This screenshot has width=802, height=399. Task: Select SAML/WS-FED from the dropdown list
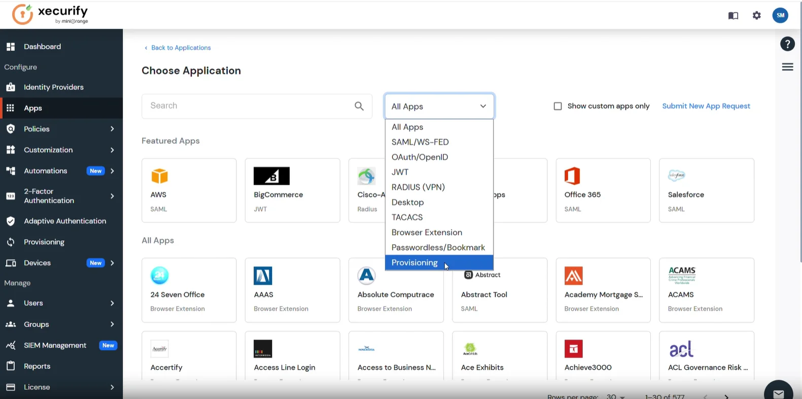click(x=439, y=142)
